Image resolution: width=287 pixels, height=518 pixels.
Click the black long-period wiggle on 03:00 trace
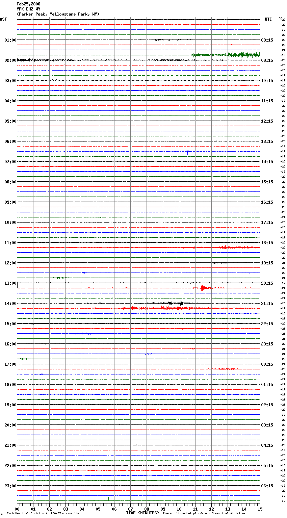pos(56,80)
